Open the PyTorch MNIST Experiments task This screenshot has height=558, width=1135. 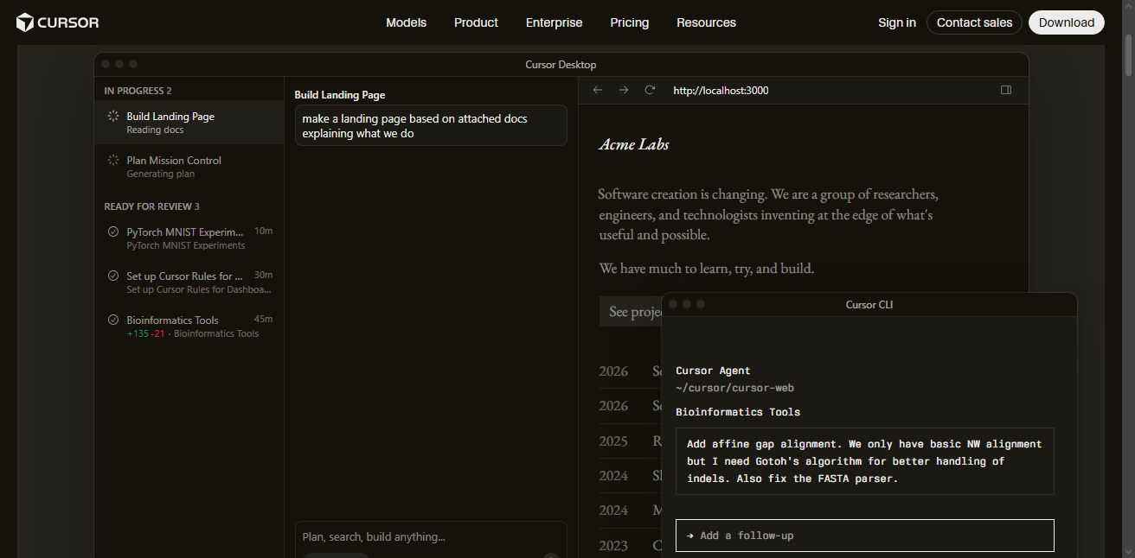pyautogui.click(x=189, y=238)
